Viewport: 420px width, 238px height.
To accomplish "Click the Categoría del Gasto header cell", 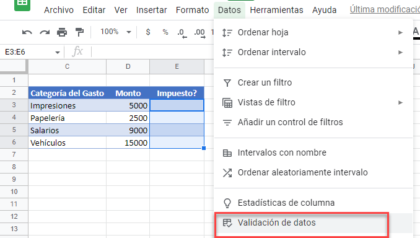I will pos(68,93).
